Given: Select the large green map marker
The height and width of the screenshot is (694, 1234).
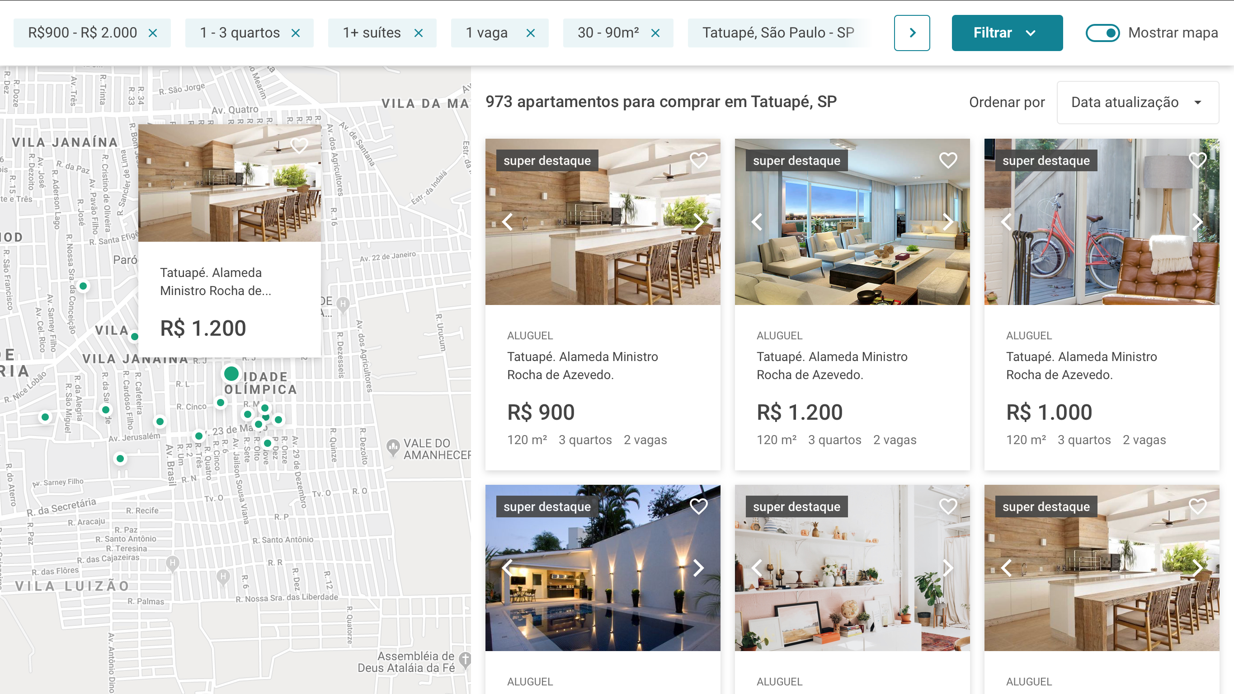Looking at the screenshot, I should (x=231, y=374).
